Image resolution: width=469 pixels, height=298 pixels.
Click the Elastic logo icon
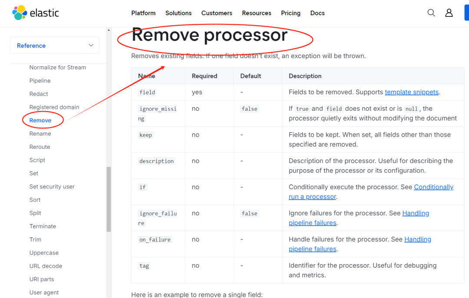tap(20, 13)
